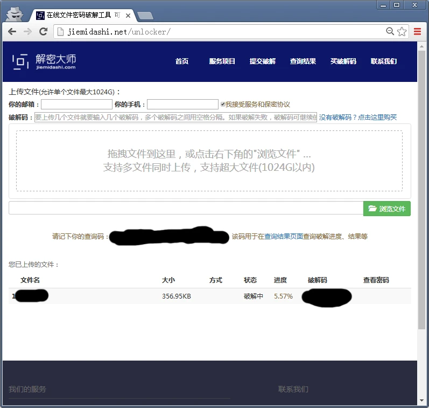Open the Chrome hamburger menu
Image resolution: width=429 pixels, height=408 pixels.
pyautogui.click(x=418, y=32)
